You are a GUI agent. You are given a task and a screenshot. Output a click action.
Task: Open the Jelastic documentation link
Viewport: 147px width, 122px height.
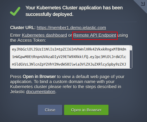(x=41, y=92)
